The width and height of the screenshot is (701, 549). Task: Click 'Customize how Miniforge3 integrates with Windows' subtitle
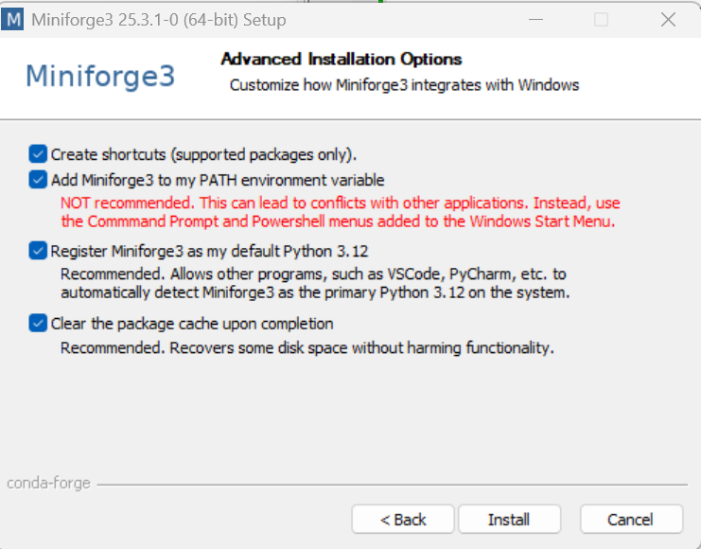404,84
